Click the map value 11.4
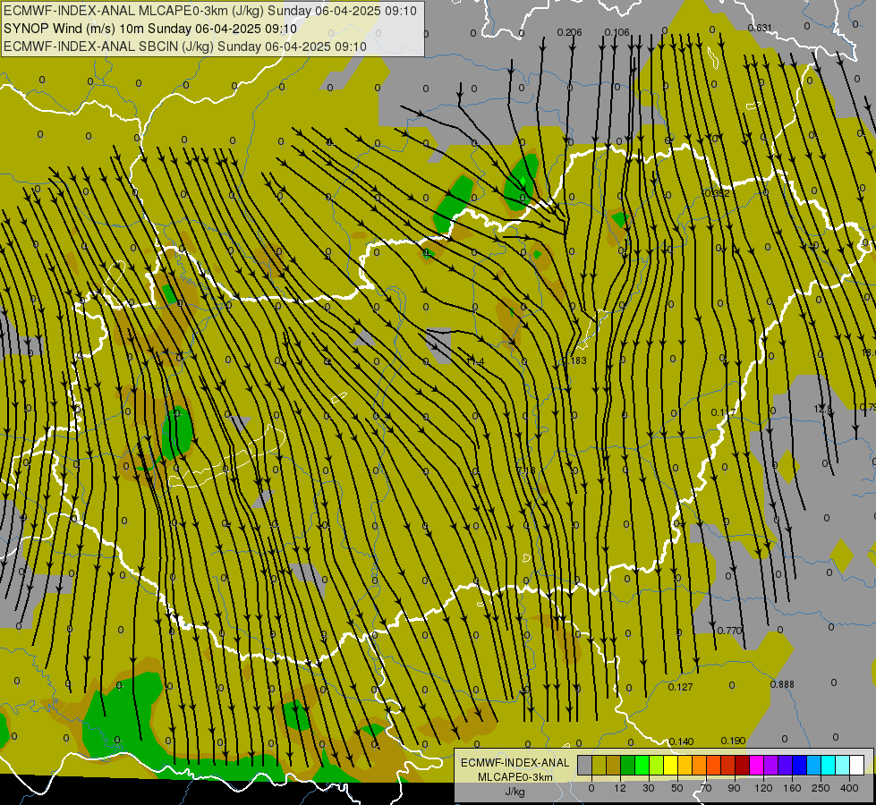This screenshot has width=876, height=805. coord(475,361)
